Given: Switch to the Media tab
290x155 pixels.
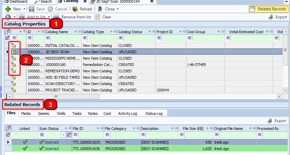Looking at the screenshot, I should (26, 113).
